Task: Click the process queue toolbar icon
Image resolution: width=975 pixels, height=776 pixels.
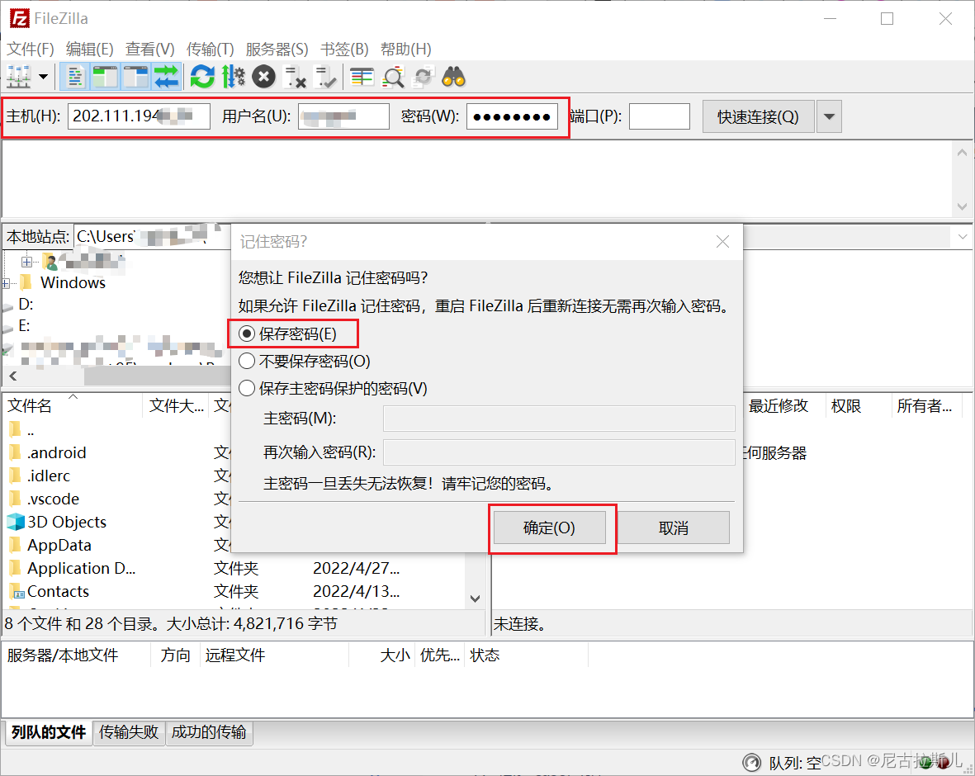Action: click(x=233, y=77)
